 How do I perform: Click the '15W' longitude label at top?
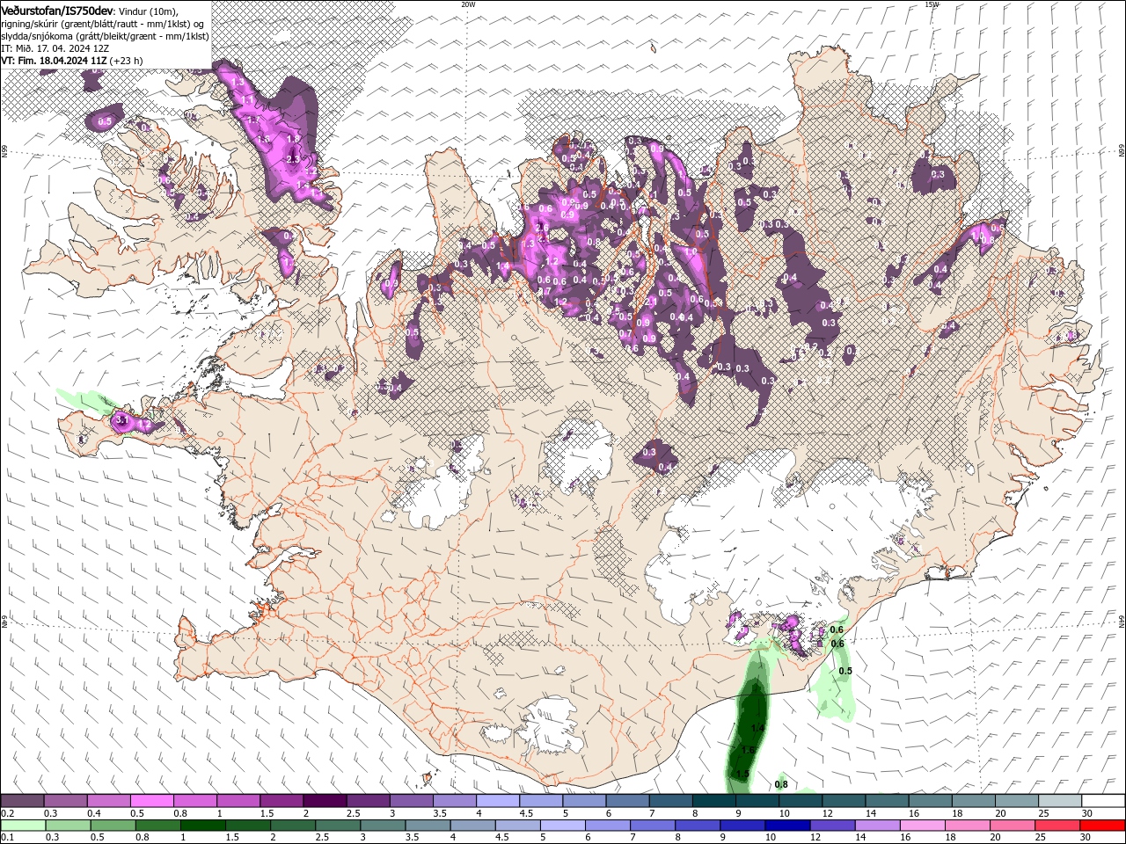point(932,4)
